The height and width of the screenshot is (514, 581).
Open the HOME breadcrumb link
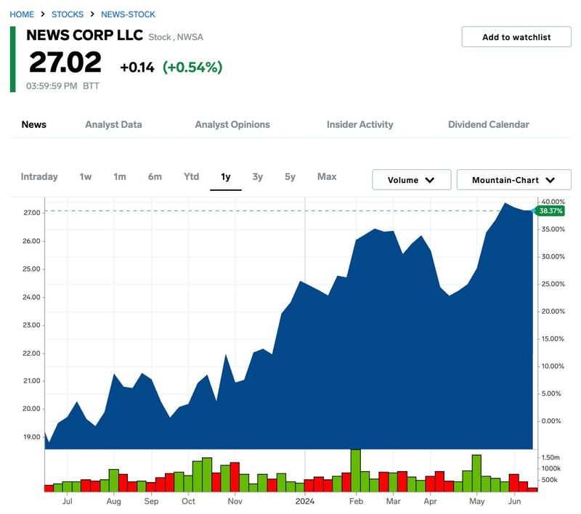(x=22, y=15)
